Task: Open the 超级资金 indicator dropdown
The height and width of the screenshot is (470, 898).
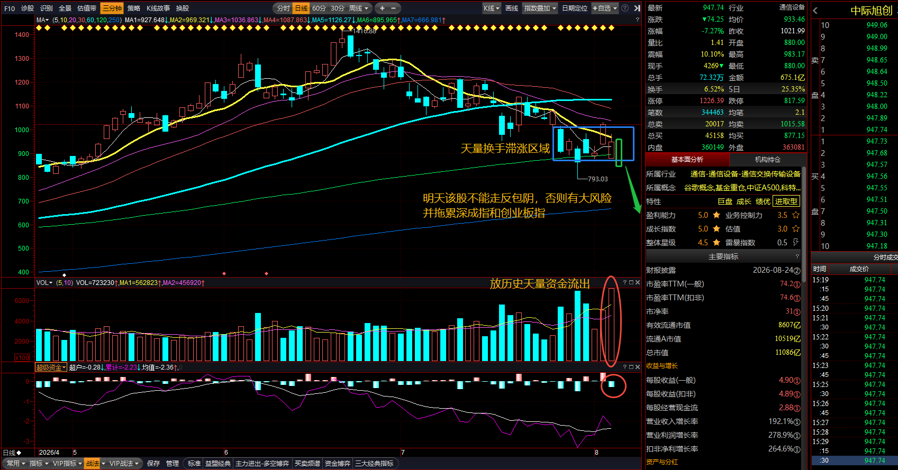Action: coord(51,367)
